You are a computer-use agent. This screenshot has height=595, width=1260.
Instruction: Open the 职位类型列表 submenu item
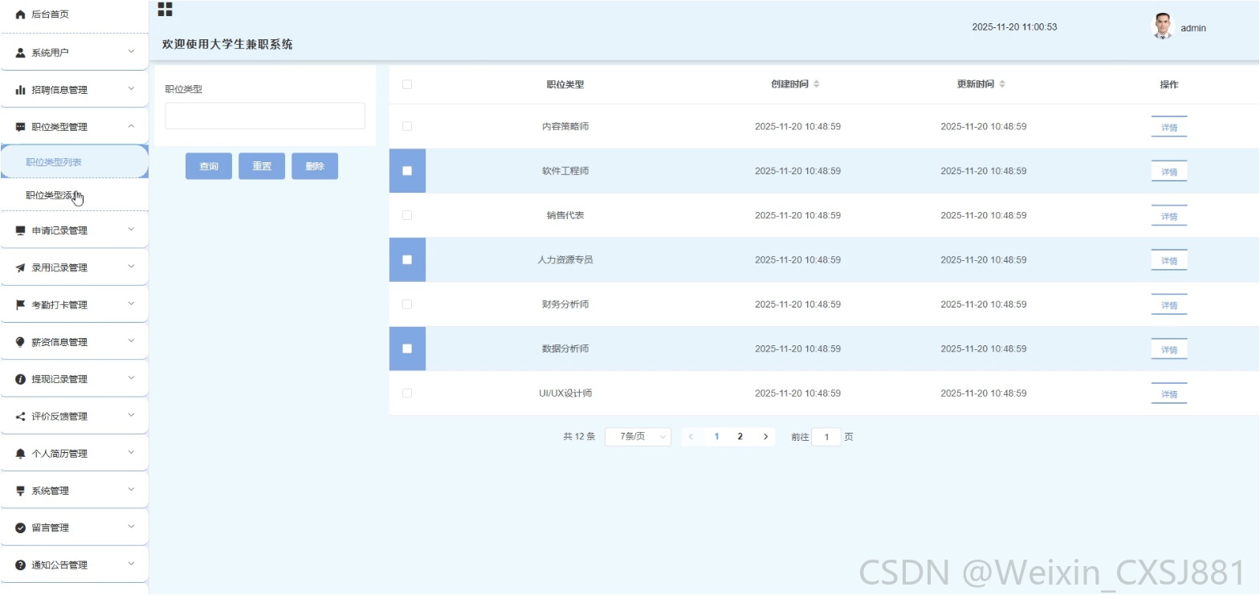(x=75, y=161)
